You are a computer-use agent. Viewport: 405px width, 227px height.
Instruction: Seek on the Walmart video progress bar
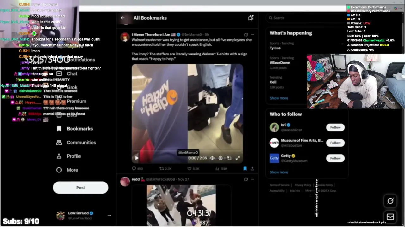(x=187, y=151)
